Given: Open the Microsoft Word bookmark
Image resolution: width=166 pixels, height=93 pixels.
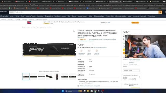Looking at the screenshot, I should (92, 8).
